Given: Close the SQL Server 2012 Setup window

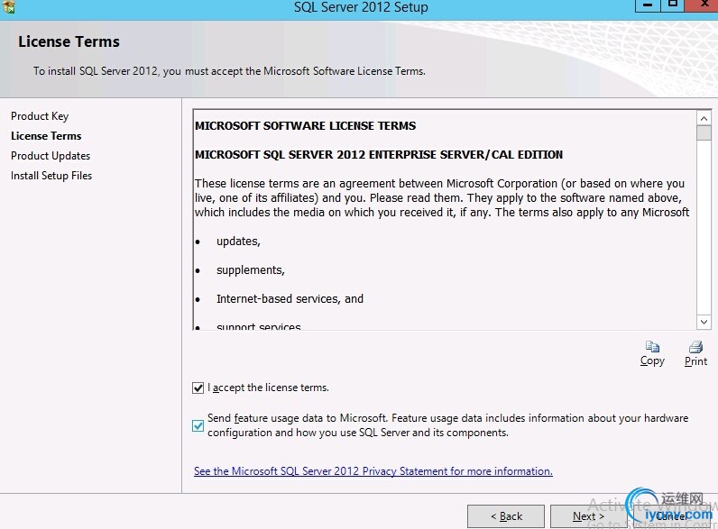Looking at the screenshot, I should [x=703, y=5].
